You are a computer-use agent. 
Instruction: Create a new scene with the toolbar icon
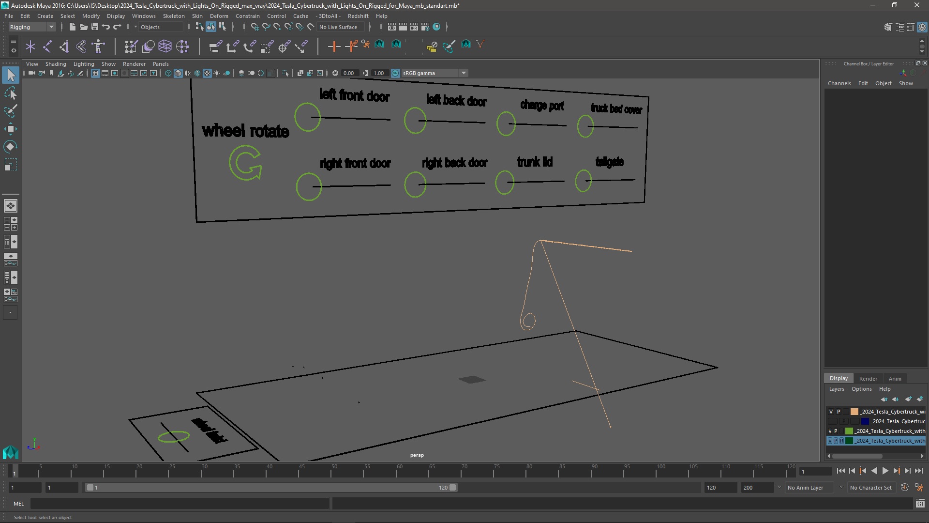[72, 27]
